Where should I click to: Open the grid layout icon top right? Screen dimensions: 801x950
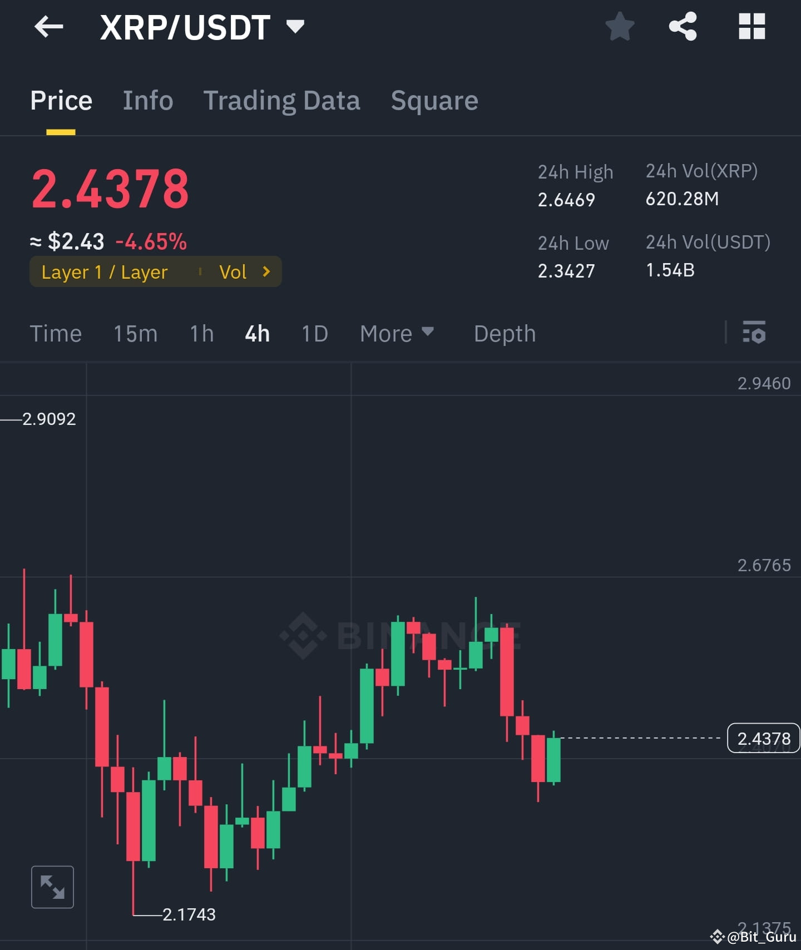[751, 27]
